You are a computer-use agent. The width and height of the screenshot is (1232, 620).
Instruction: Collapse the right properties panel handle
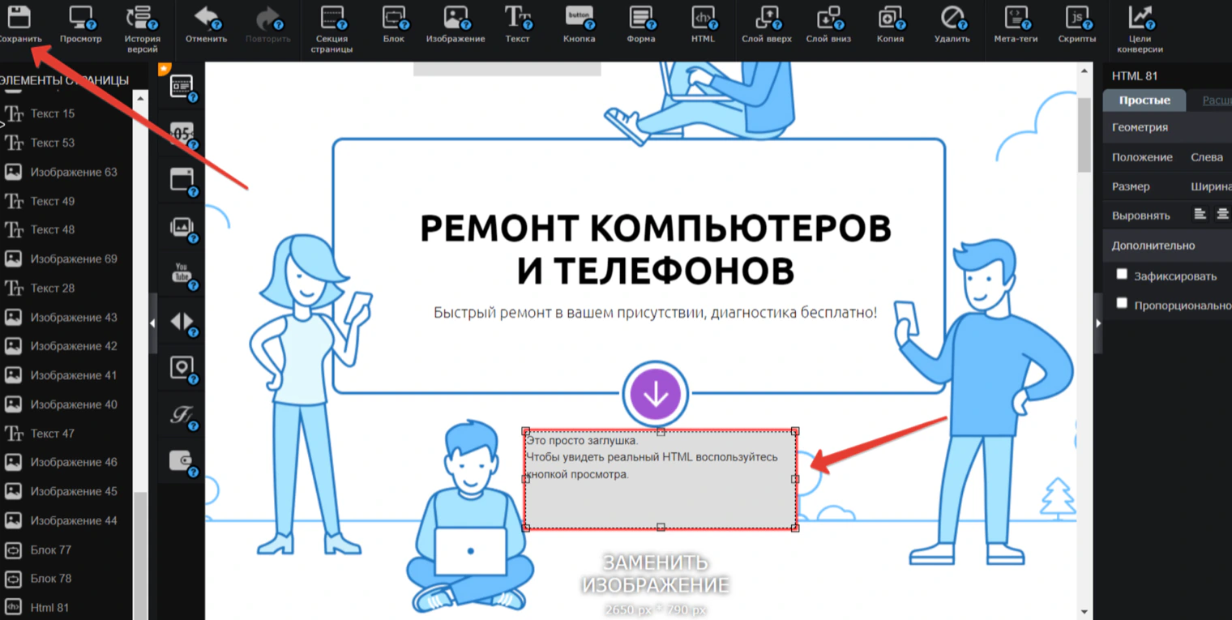point(1098,323)
